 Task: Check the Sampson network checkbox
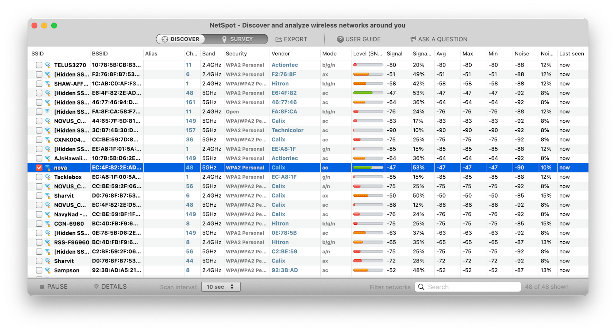39,271
